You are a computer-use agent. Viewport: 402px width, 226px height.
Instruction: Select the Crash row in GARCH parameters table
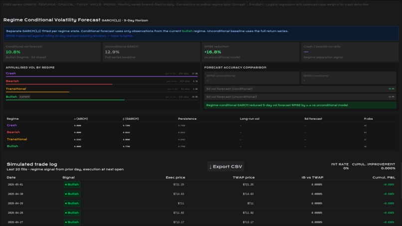[201, 125]
